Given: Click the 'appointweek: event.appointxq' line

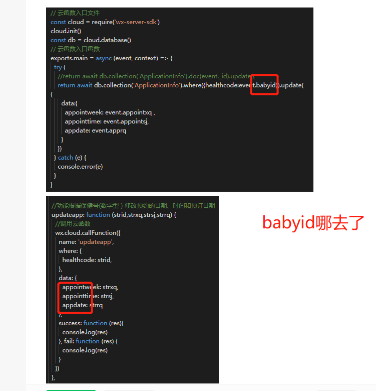Looking at the screenshot, I should tap(110, 112).
